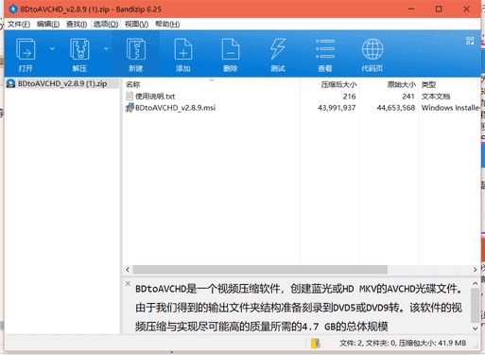
Task: Open the 文件(F) menu
Action: 19,25
